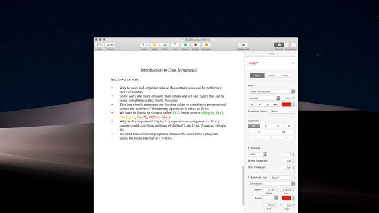
Task: Click the bullet Align value field
Action: [287, 205]
